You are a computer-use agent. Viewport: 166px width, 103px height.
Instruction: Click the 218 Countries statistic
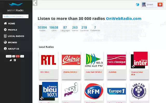click(84, 29)
